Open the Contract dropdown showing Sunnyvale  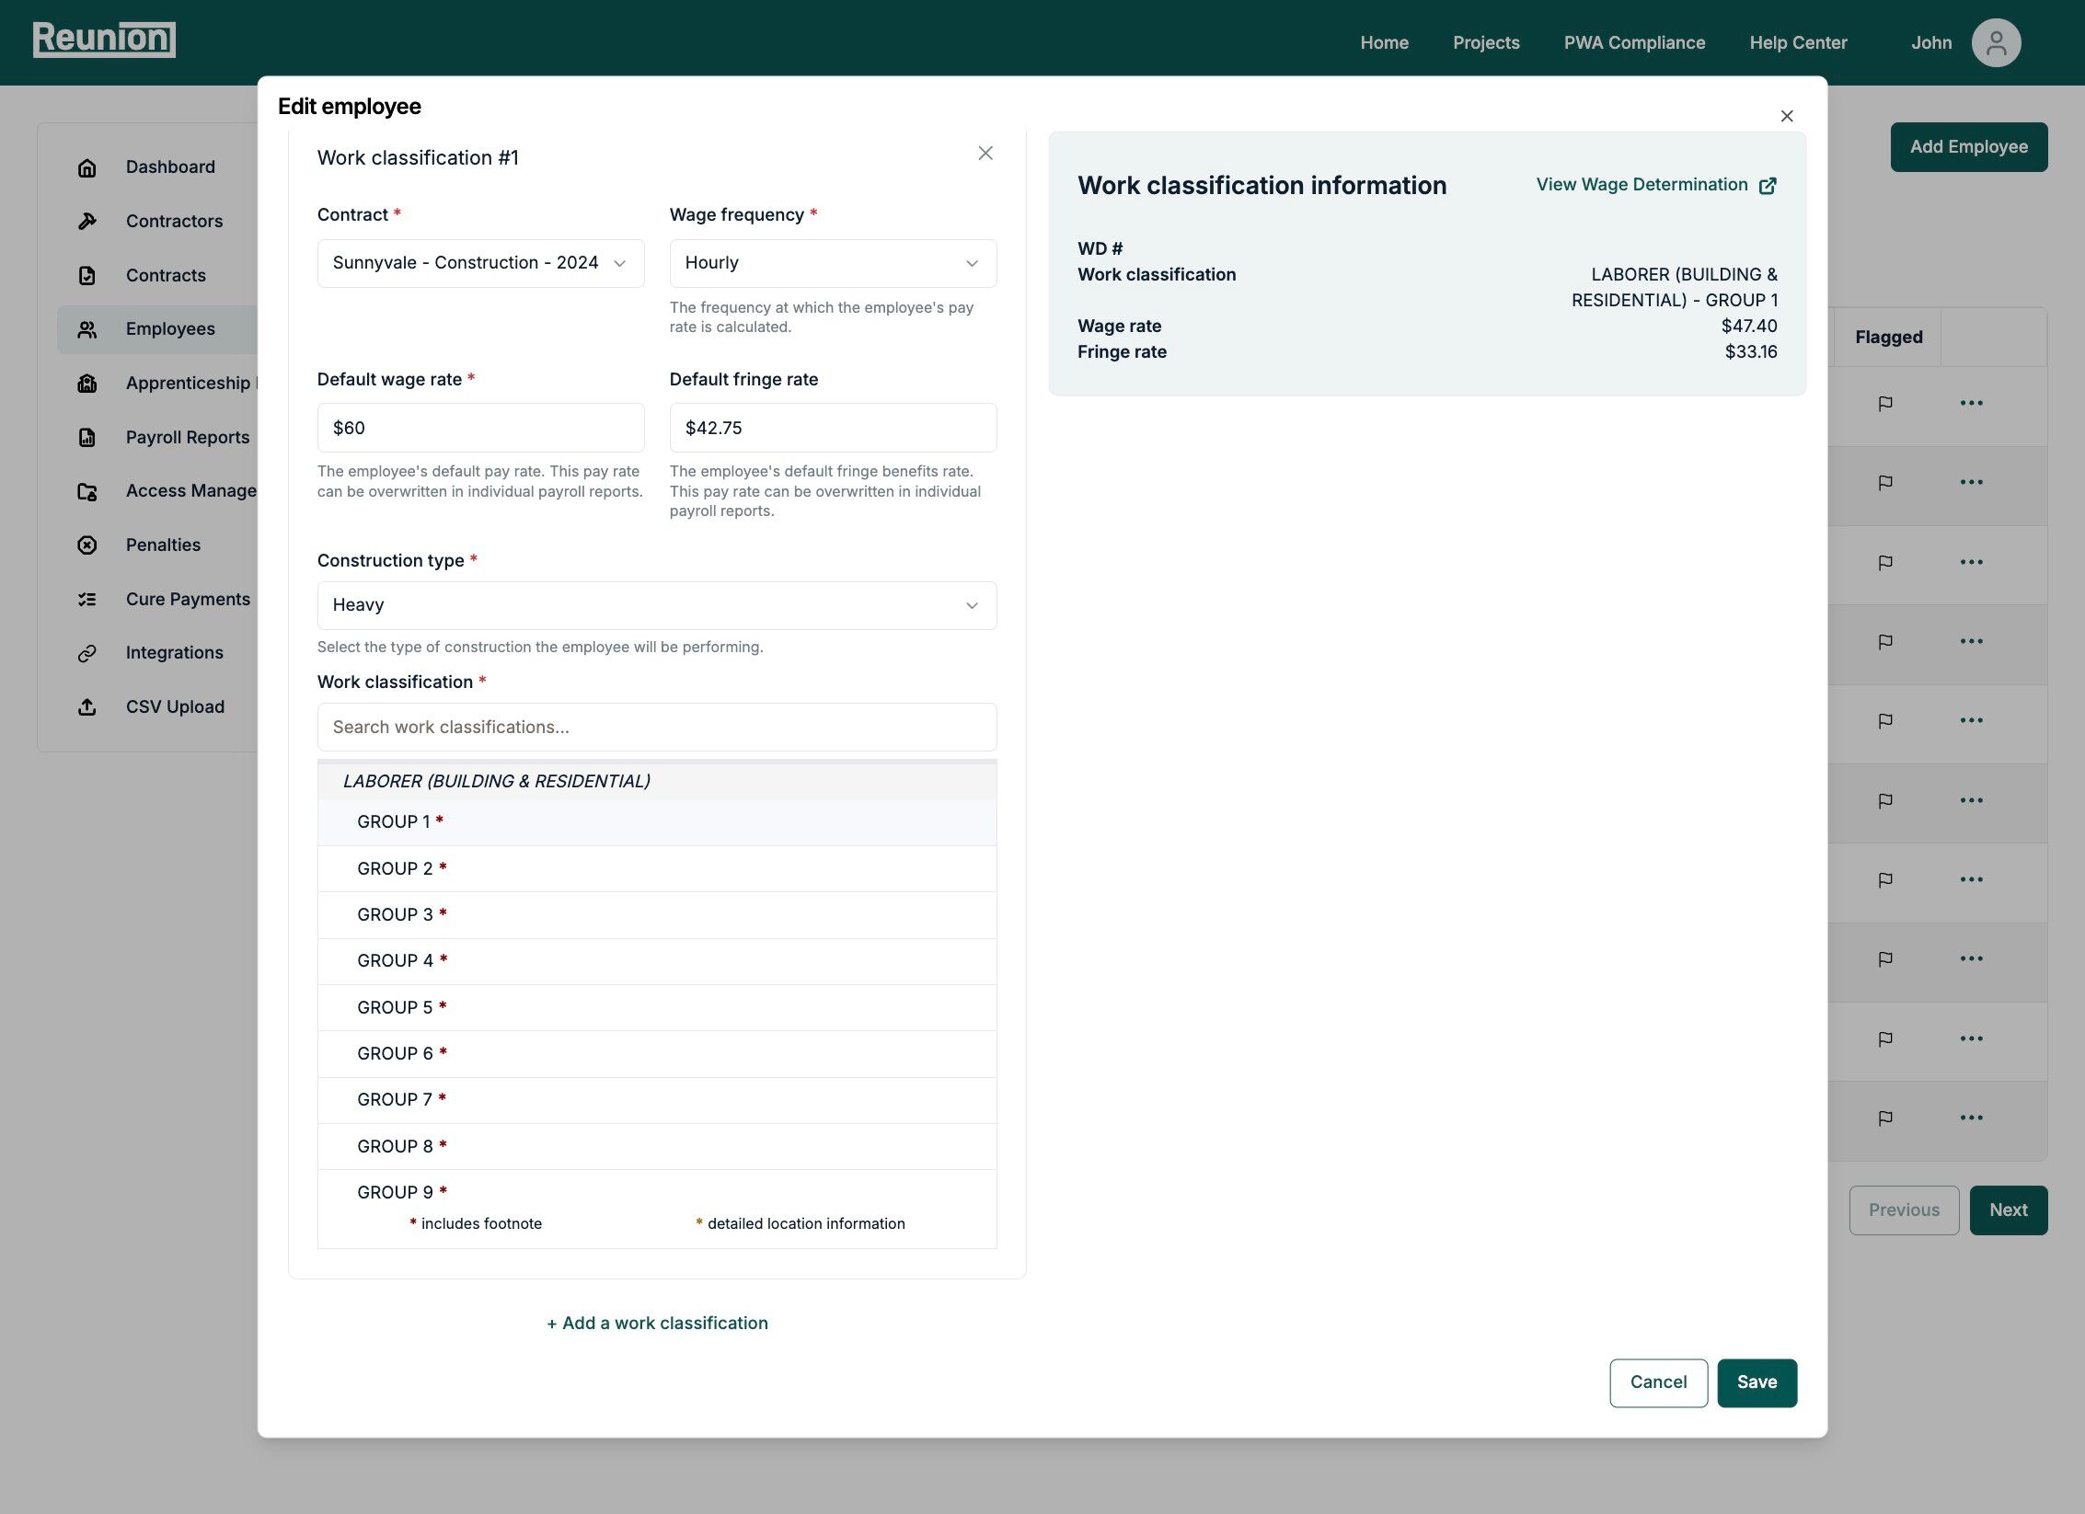coord(480,263)
